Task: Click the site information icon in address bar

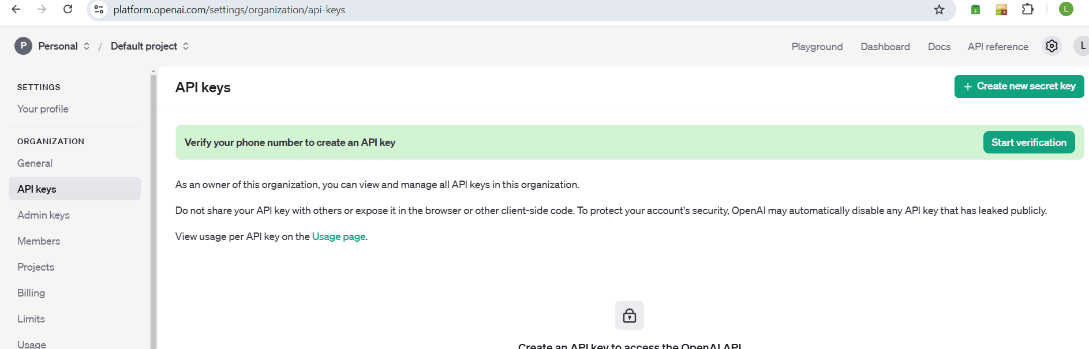Action: [x=99, y=9]
